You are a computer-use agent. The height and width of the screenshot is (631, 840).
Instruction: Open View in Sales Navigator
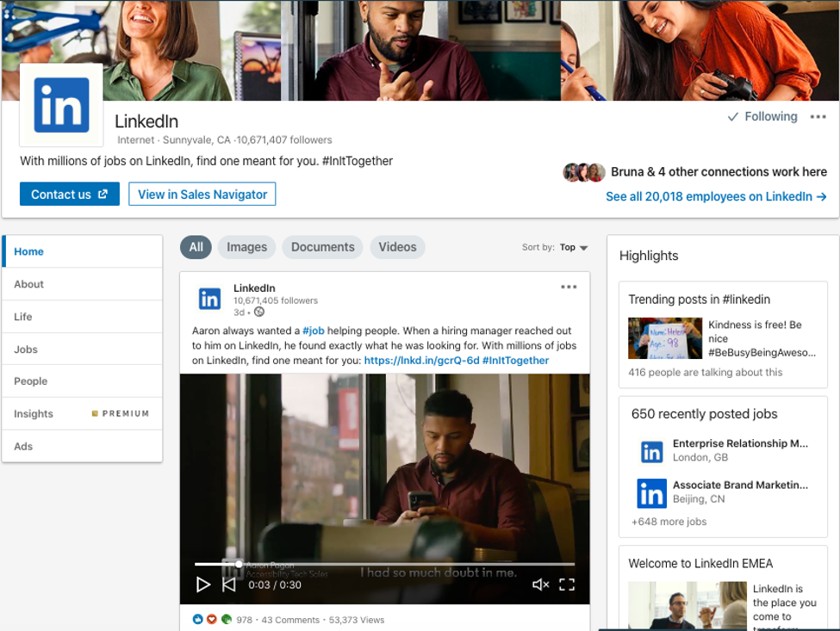click(x=202, y=195)
